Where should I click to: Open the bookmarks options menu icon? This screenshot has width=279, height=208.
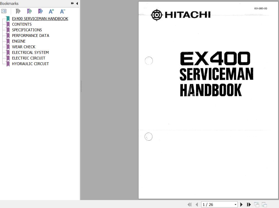click(4, 11)
